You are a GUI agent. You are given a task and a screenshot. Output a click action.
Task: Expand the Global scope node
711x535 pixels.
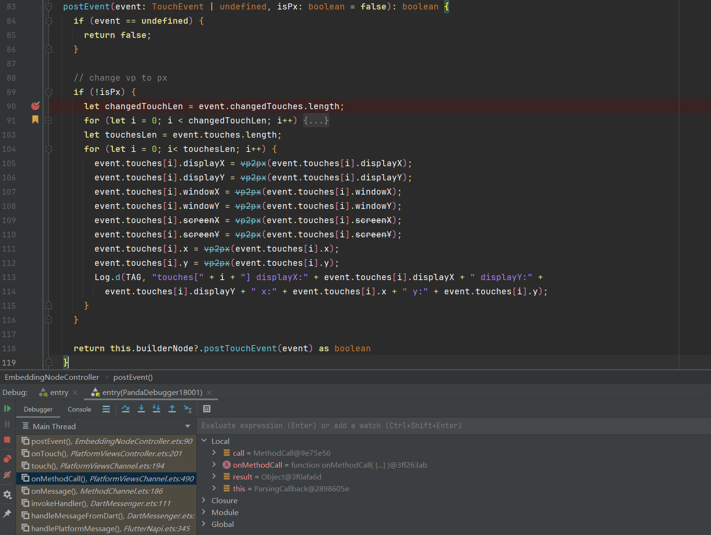point(204,524)
